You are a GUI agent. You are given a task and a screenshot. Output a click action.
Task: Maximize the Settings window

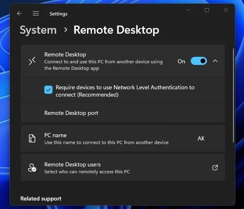click(x=207, y=10)
